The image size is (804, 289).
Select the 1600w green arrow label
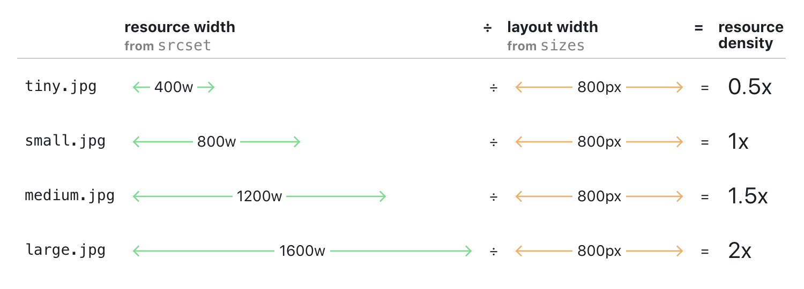tap(302, 250)
